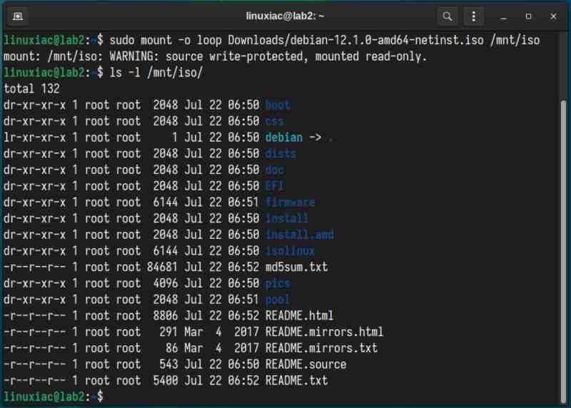
Task: Click the isolinux directory name
Action: 290,251
